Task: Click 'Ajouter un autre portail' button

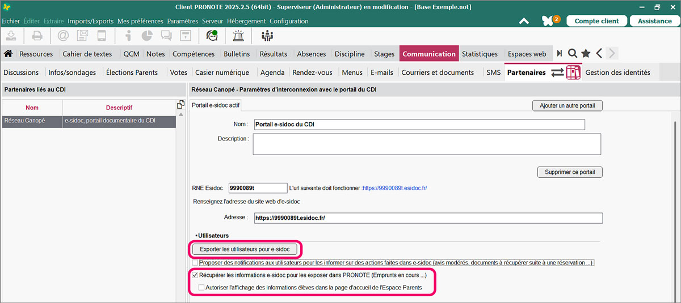Action: pos(567,105)
